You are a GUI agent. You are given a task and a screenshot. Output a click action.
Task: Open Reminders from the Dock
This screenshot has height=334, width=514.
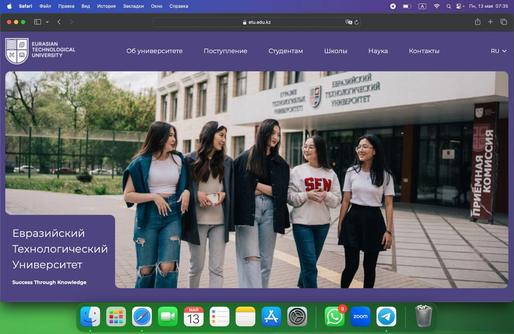click(220, 317)
